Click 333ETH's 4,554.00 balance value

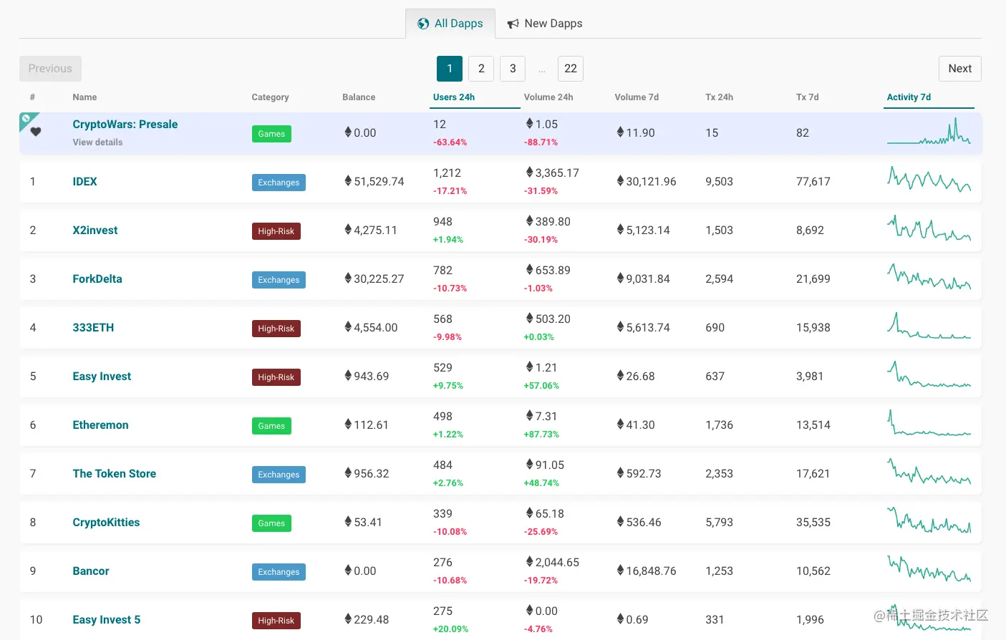click(371, 328)
